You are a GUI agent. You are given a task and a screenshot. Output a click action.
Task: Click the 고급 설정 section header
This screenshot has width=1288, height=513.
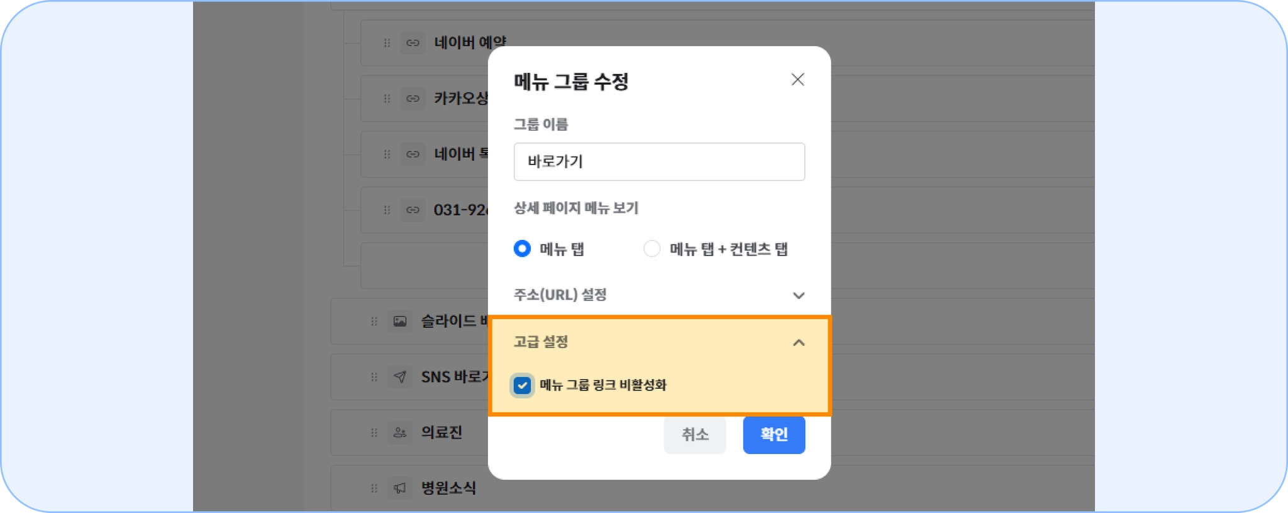coord(659,342)
